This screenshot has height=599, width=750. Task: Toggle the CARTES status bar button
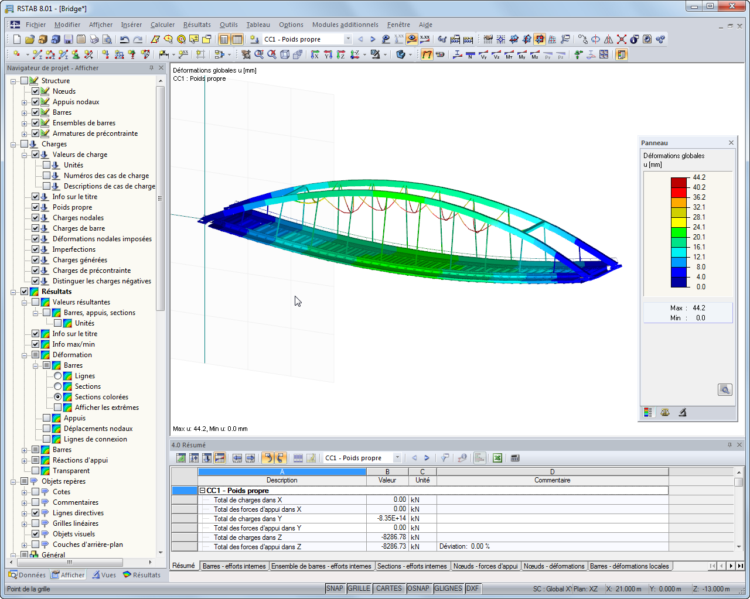[389, 588]
